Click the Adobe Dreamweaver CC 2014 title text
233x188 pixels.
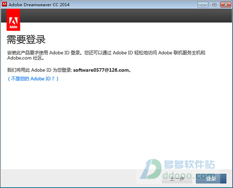click(x=39, y=5)
